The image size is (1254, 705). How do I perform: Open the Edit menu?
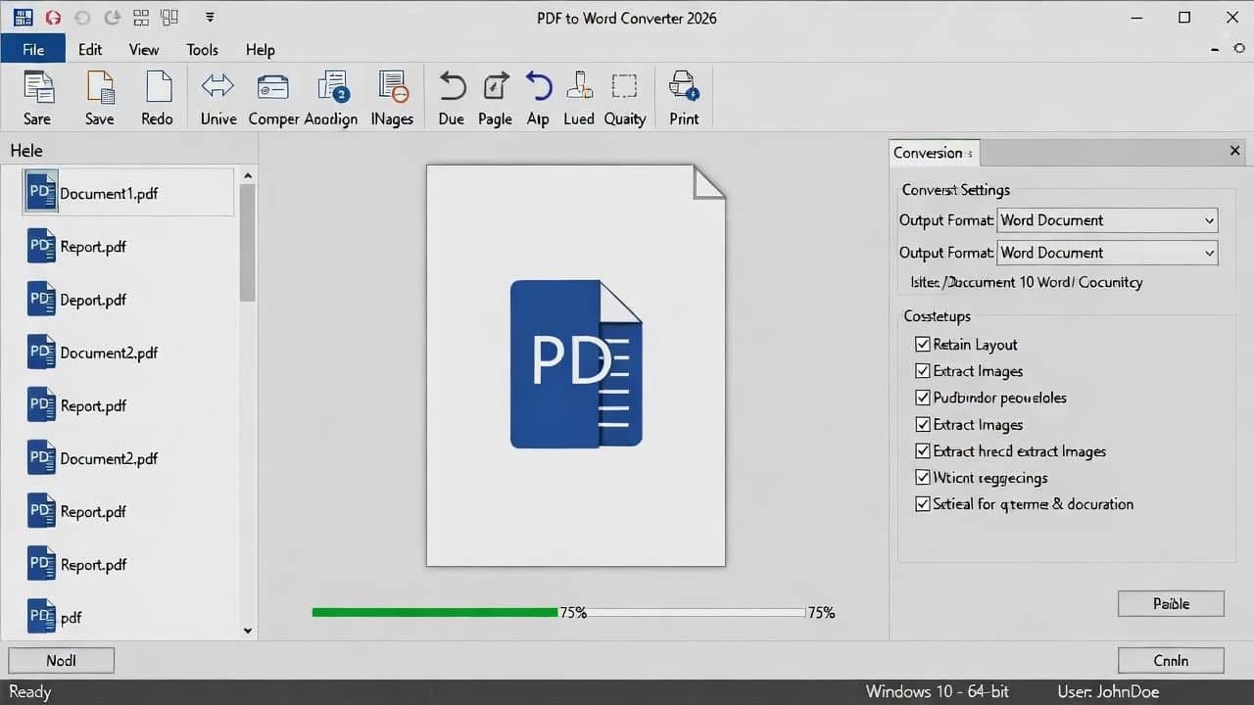(90, 49)
